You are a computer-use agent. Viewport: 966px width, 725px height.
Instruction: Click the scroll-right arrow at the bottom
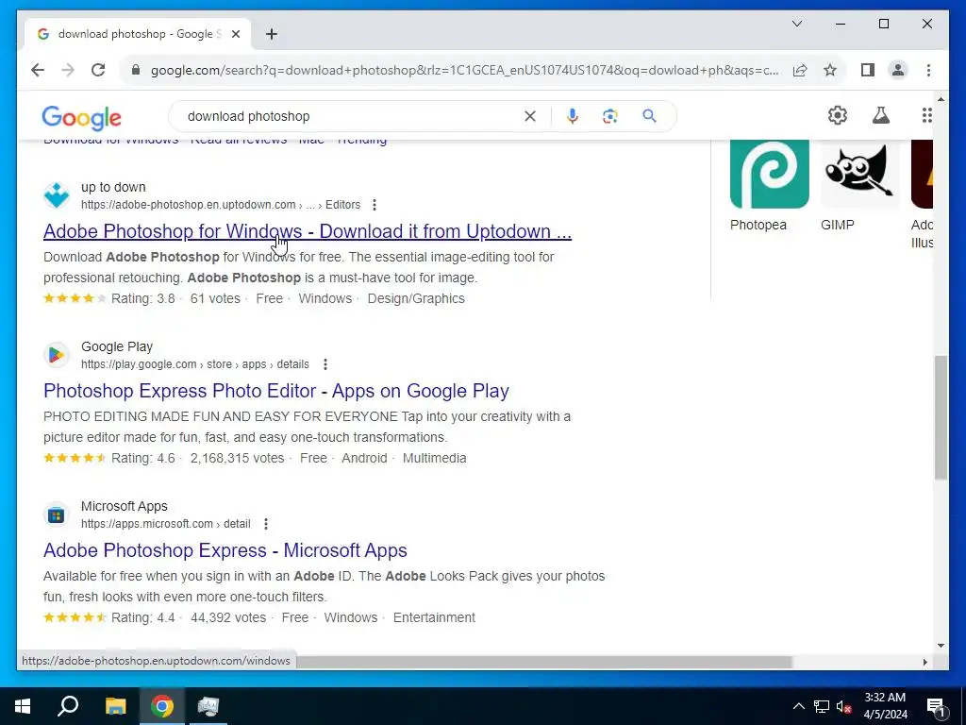pyautogui.click(x=924, y=662)
